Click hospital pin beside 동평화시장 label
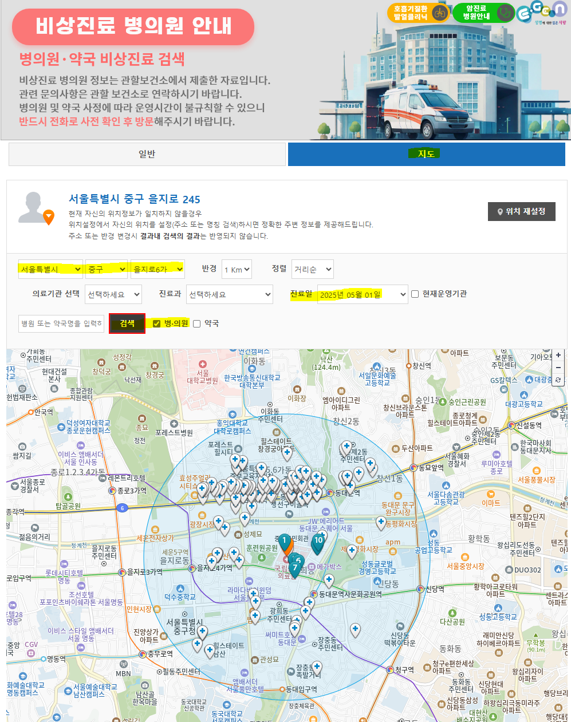The width and height of the screenshot is (571, 722). 381,523
